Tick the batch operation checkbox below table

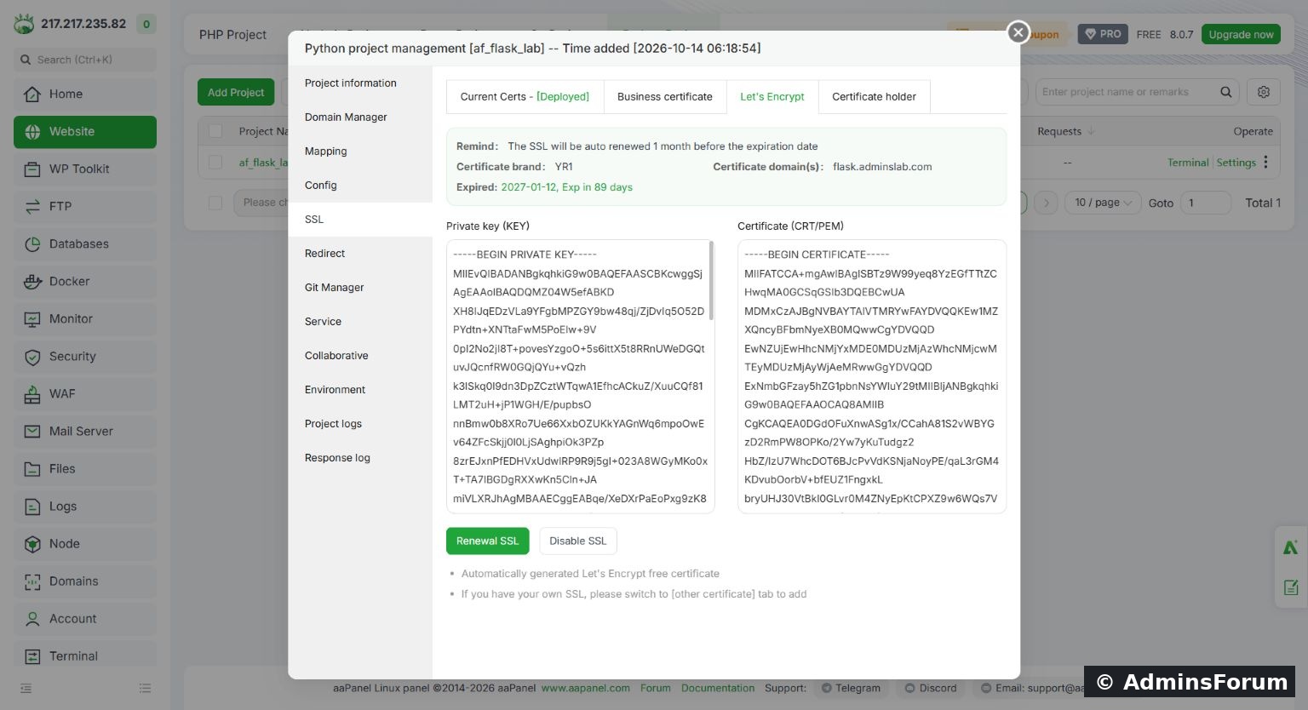215,203
